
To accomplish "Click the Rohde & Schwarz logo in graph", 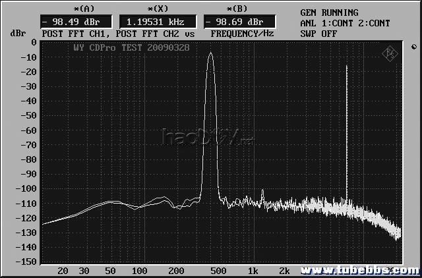I will coord(391,53).
